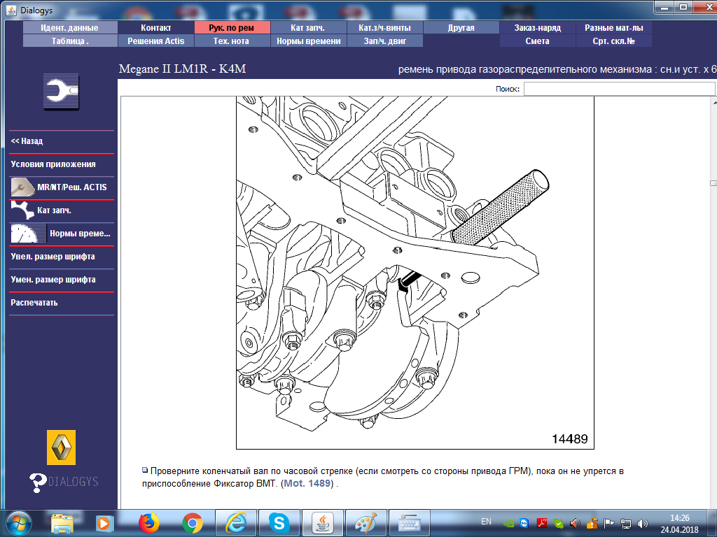Open Internet Explorer from taskbar

(x=235, y=523)
